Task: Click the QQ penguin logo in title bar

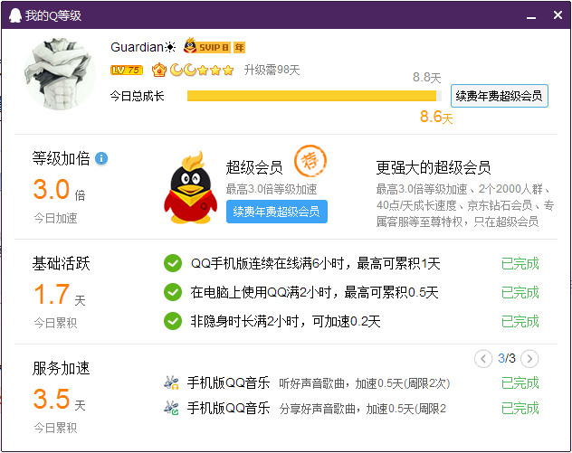Action: (x=15, y=15)
